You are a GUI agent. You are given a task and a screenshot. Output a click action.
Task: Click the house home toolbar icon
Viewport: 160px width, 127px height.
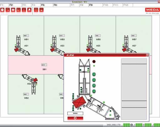pyautogui.click(x=41, y=10)
